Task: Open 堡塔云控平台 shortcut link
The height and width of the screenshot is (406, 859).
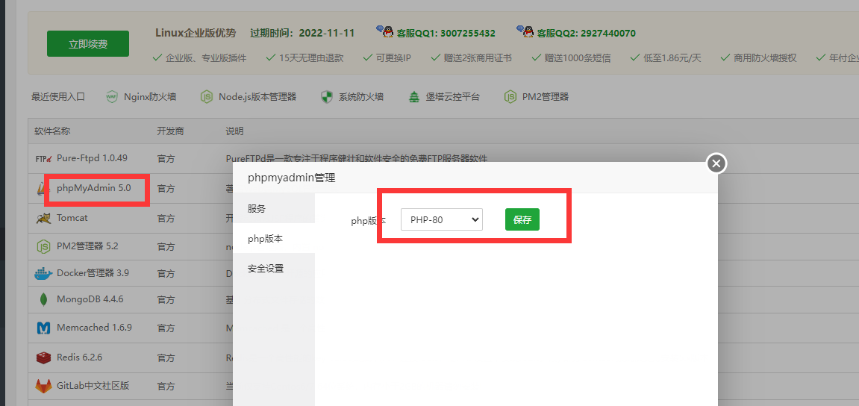Action: [453, 97]
